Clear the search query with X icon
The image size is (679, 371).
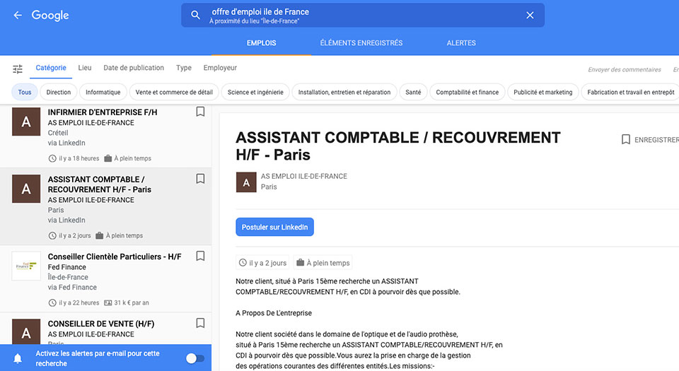click(530, 16)
